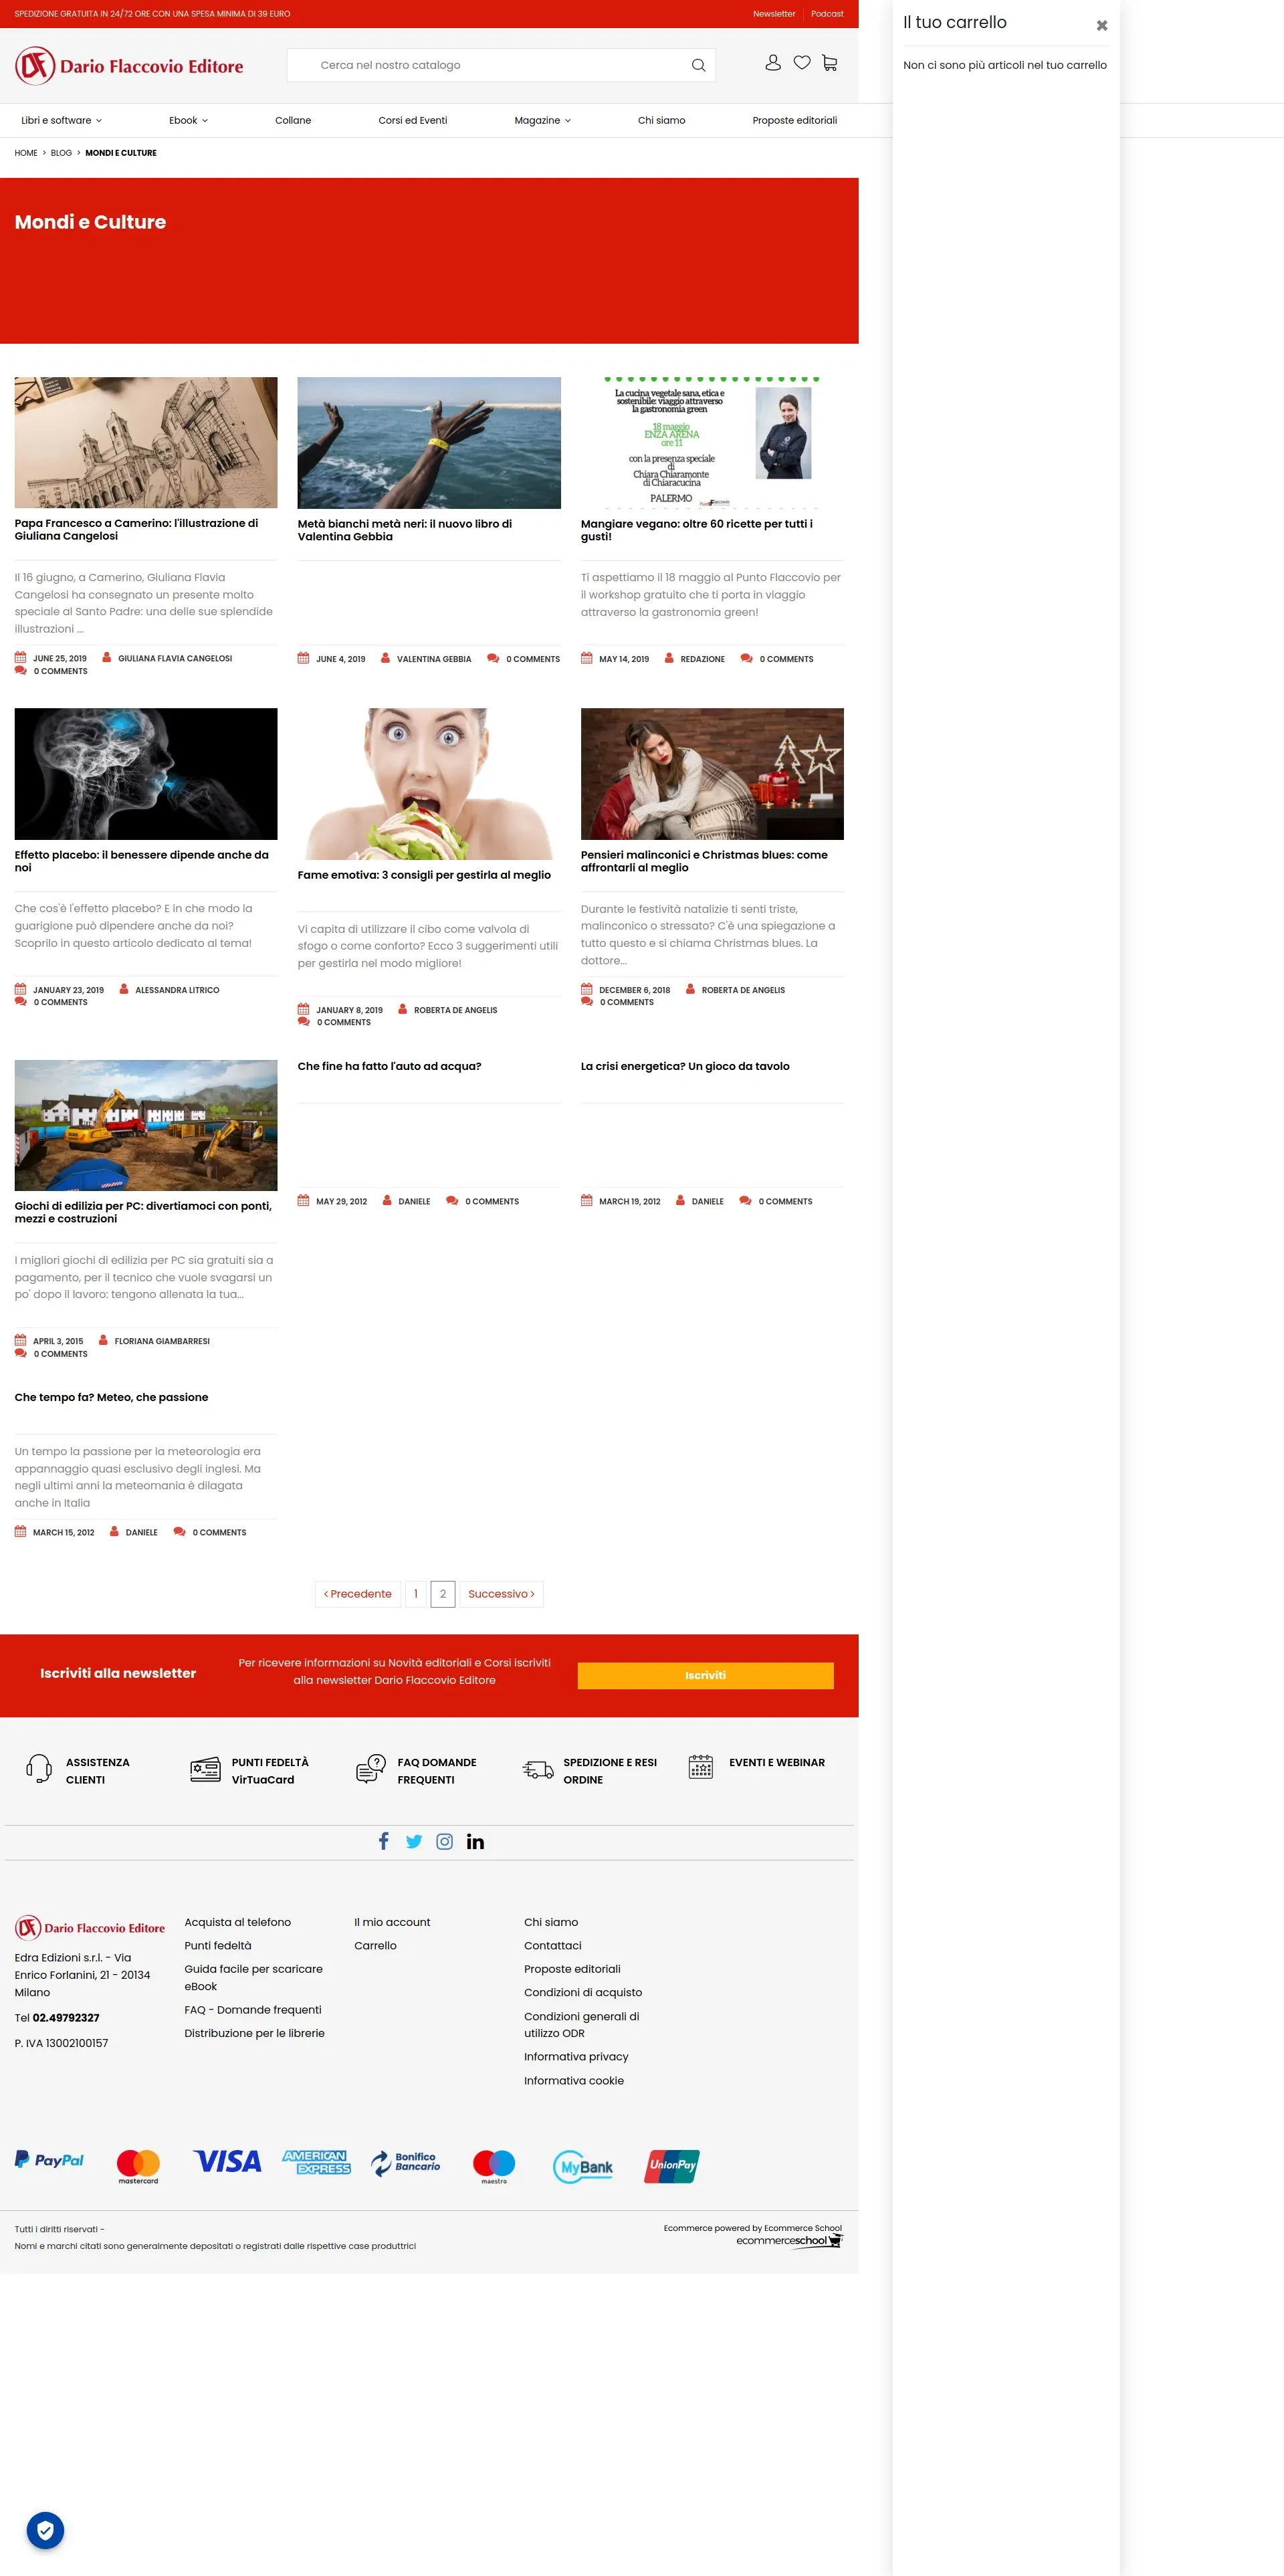
Task: Click the VISA payment logo
Action: [x=227, y=2162]
